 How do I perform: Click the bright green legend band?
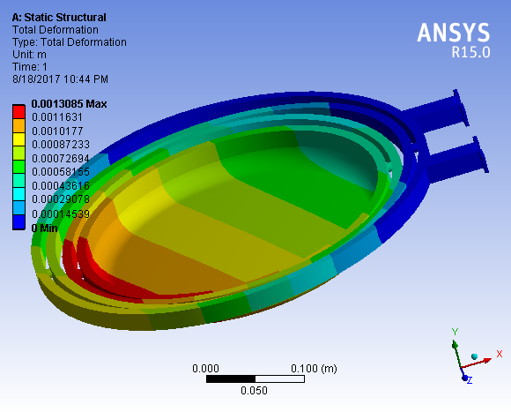[19, 167]
